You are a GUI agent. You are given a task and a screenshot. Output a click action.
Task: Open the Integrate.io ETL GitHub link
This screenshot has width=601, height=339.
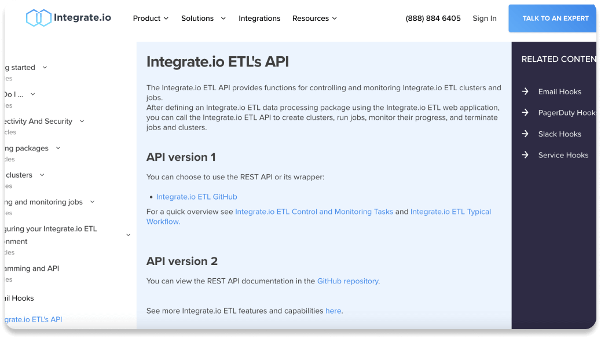(x=197, y=197)
